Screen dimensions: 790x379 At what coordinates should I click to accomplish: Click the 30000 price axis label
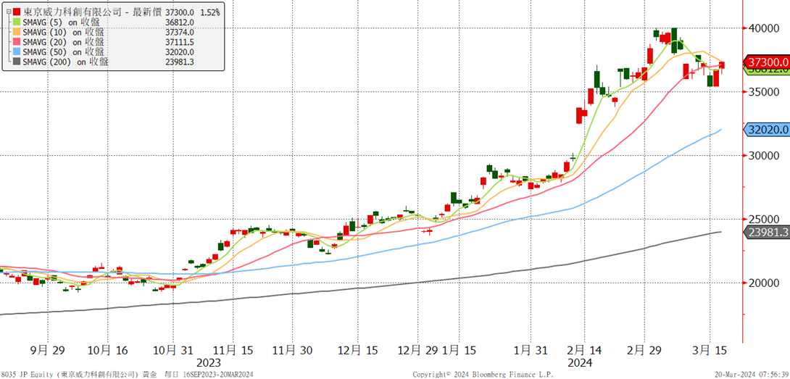point(765,156)
